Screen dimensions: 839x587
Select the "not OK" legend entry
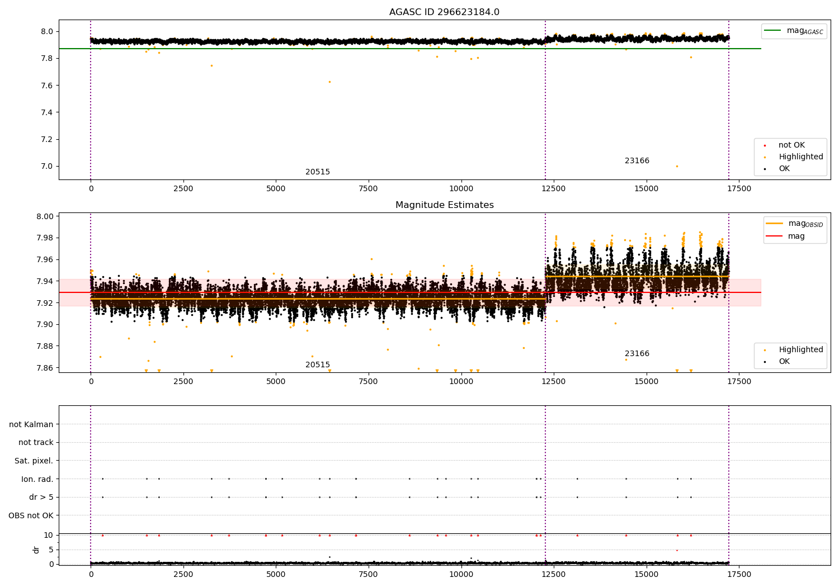tap(791, 145)
